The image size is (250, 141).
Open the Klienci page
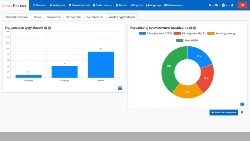point(121,5)
